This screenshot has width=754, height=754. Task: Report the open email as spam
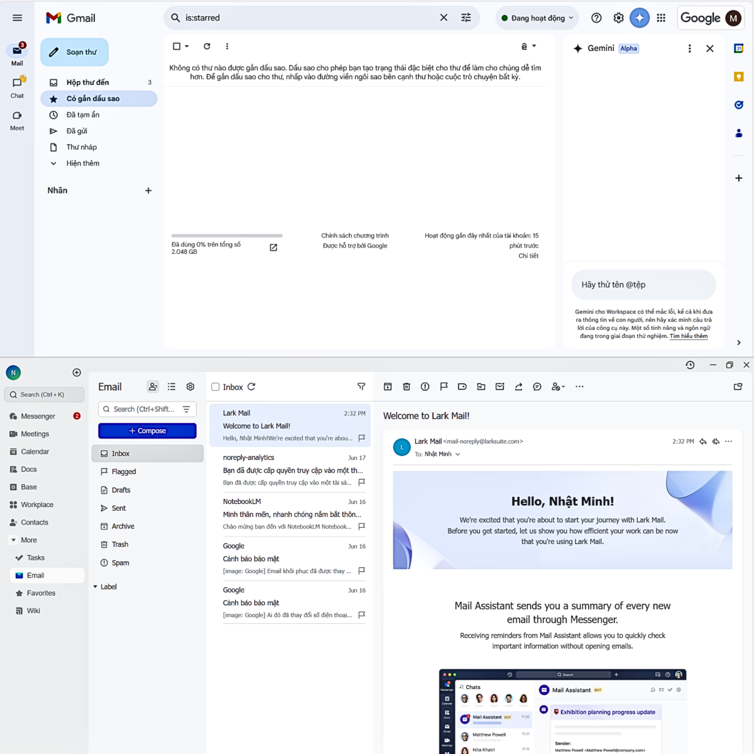(x=425, y=386)
